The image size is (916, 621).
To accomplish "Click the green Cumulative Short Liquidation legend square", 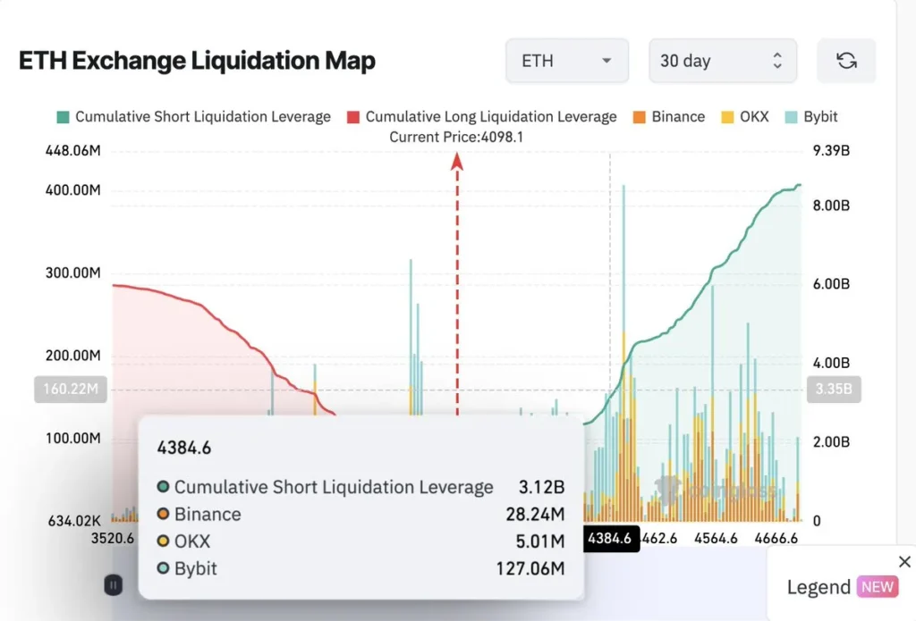I will point(64,116).
